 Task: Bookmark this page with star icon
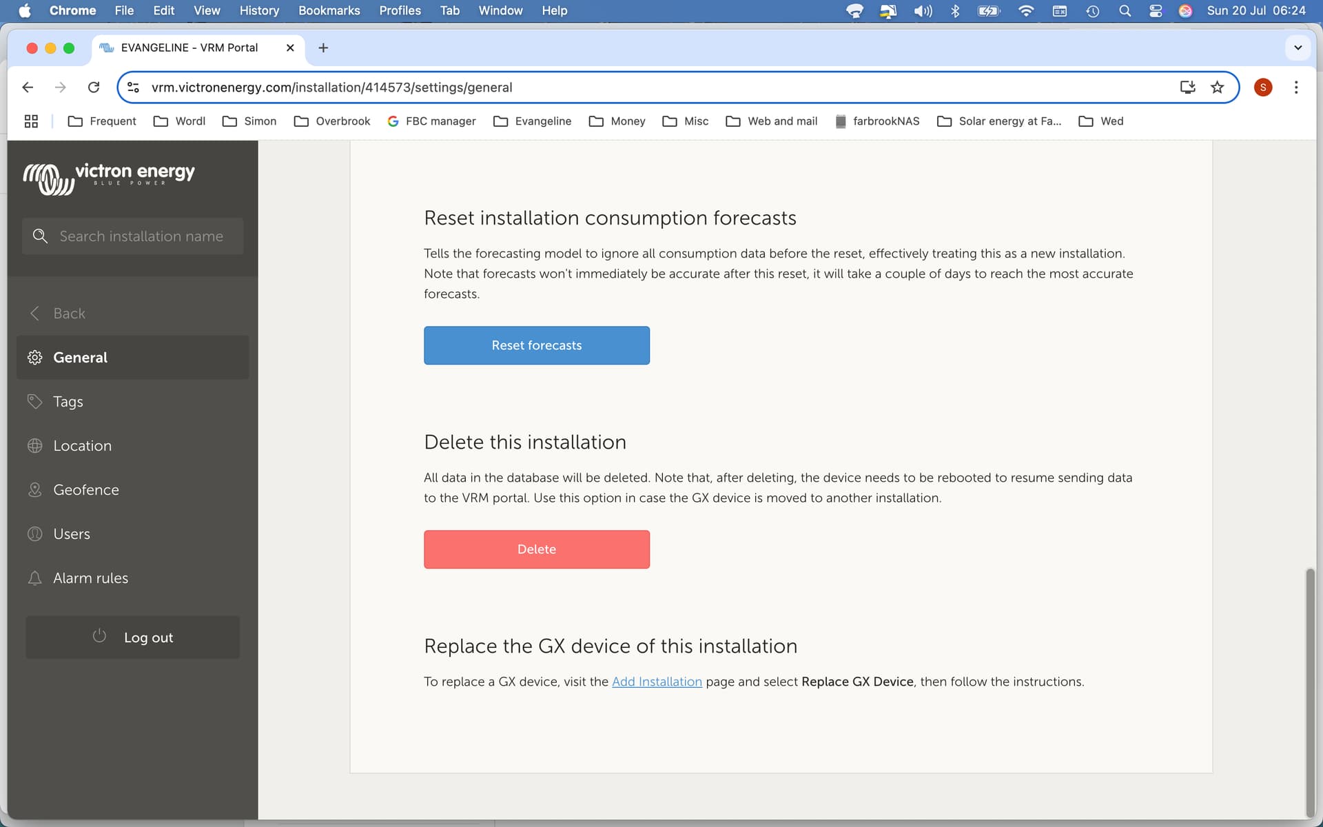click(1217, 88)
